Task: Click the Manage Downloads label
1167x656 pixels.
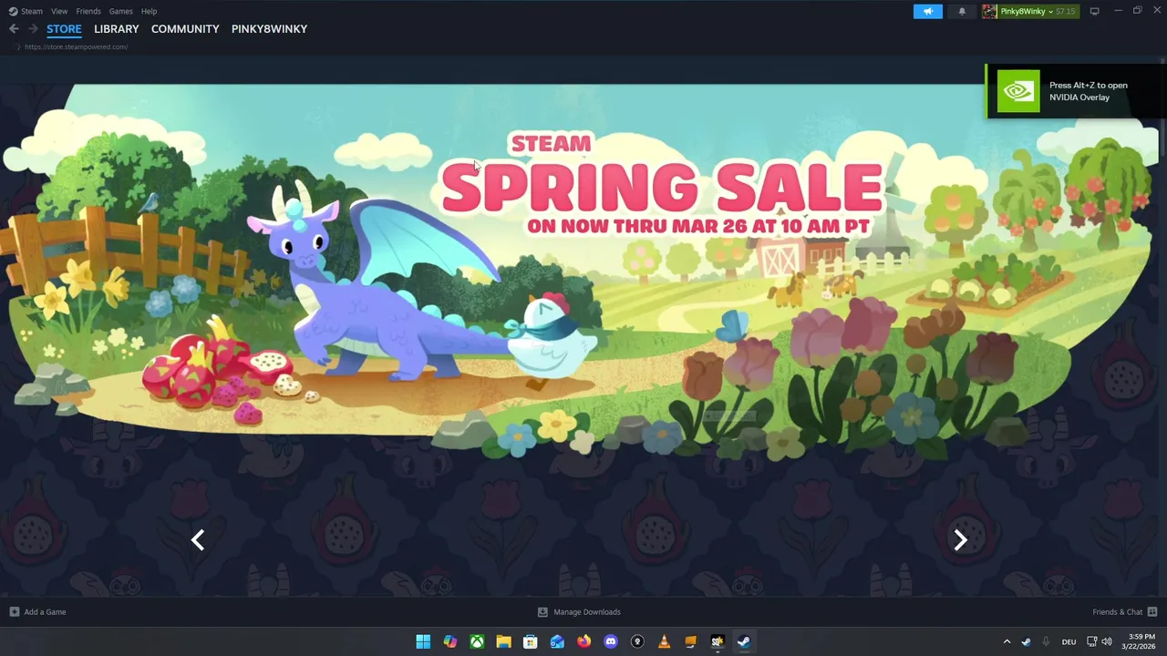Action: coord(587,611)
